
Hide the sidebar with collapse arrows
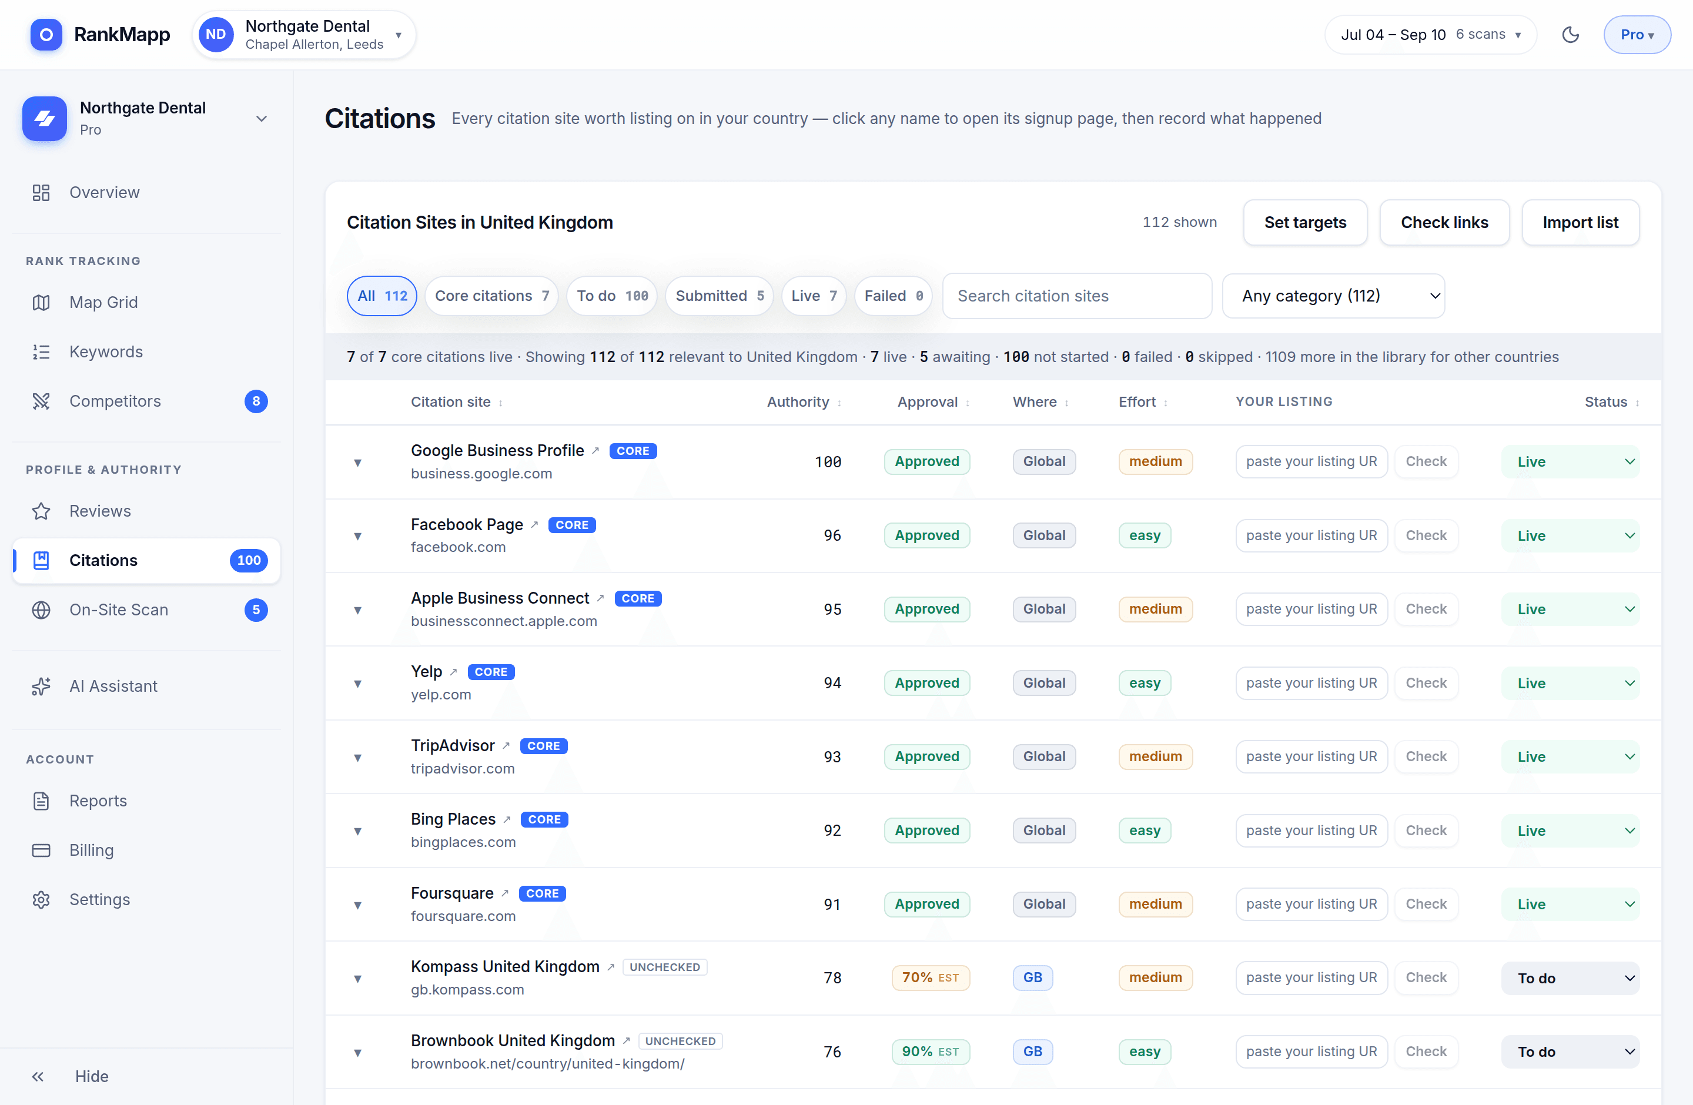(38, 1076)
